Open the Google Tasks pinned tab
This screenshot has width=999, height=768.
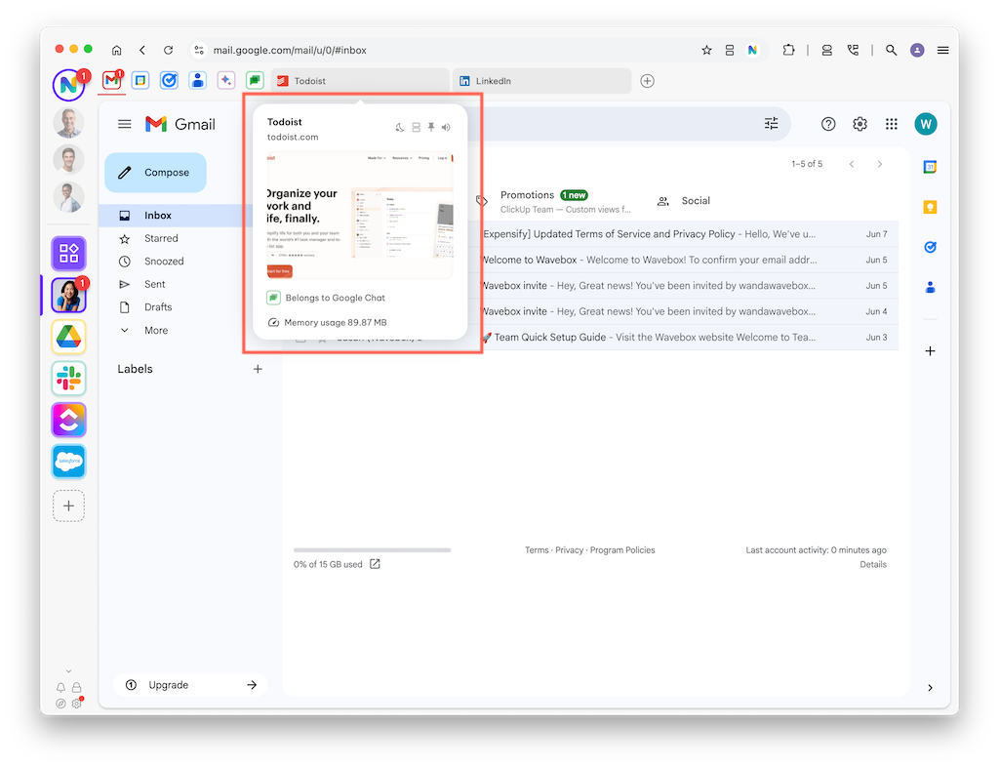169,80
